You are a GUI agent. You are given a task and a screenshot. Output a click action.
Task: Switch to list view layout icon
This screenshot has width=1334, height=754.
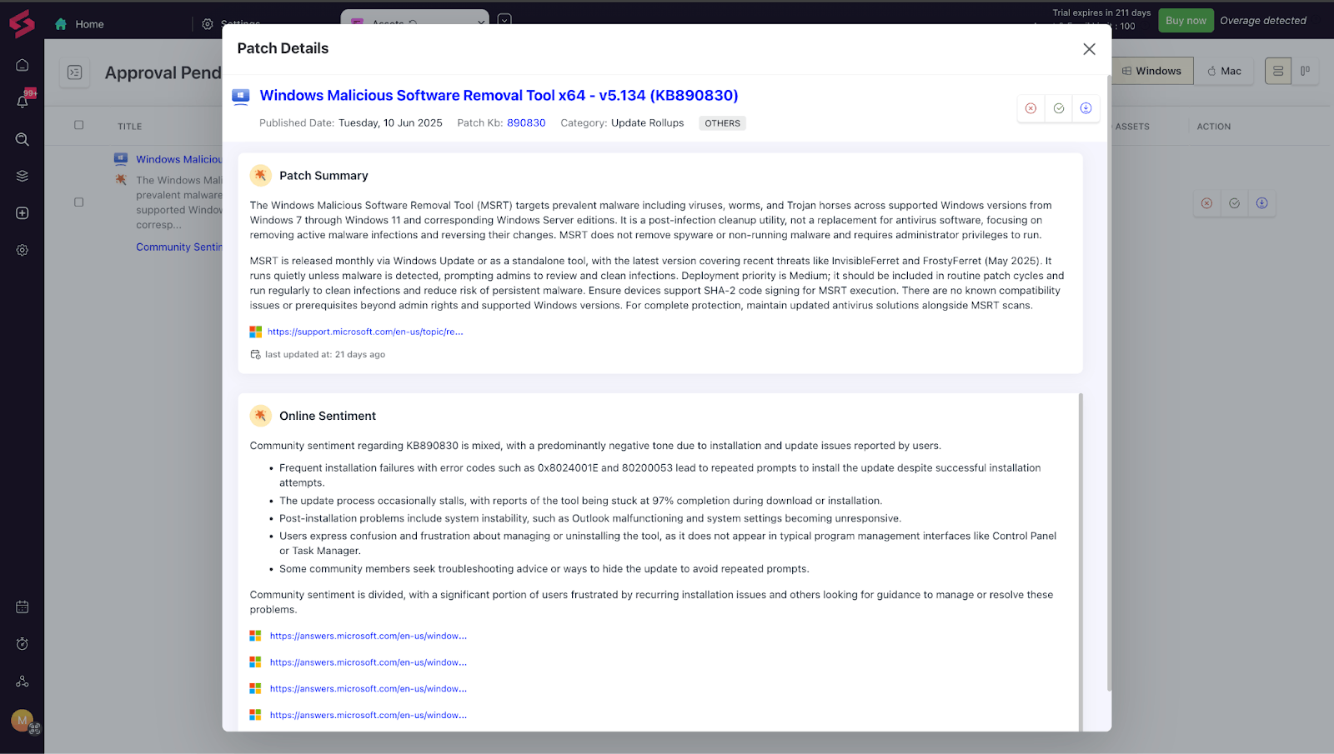(x=1278, y=71)
